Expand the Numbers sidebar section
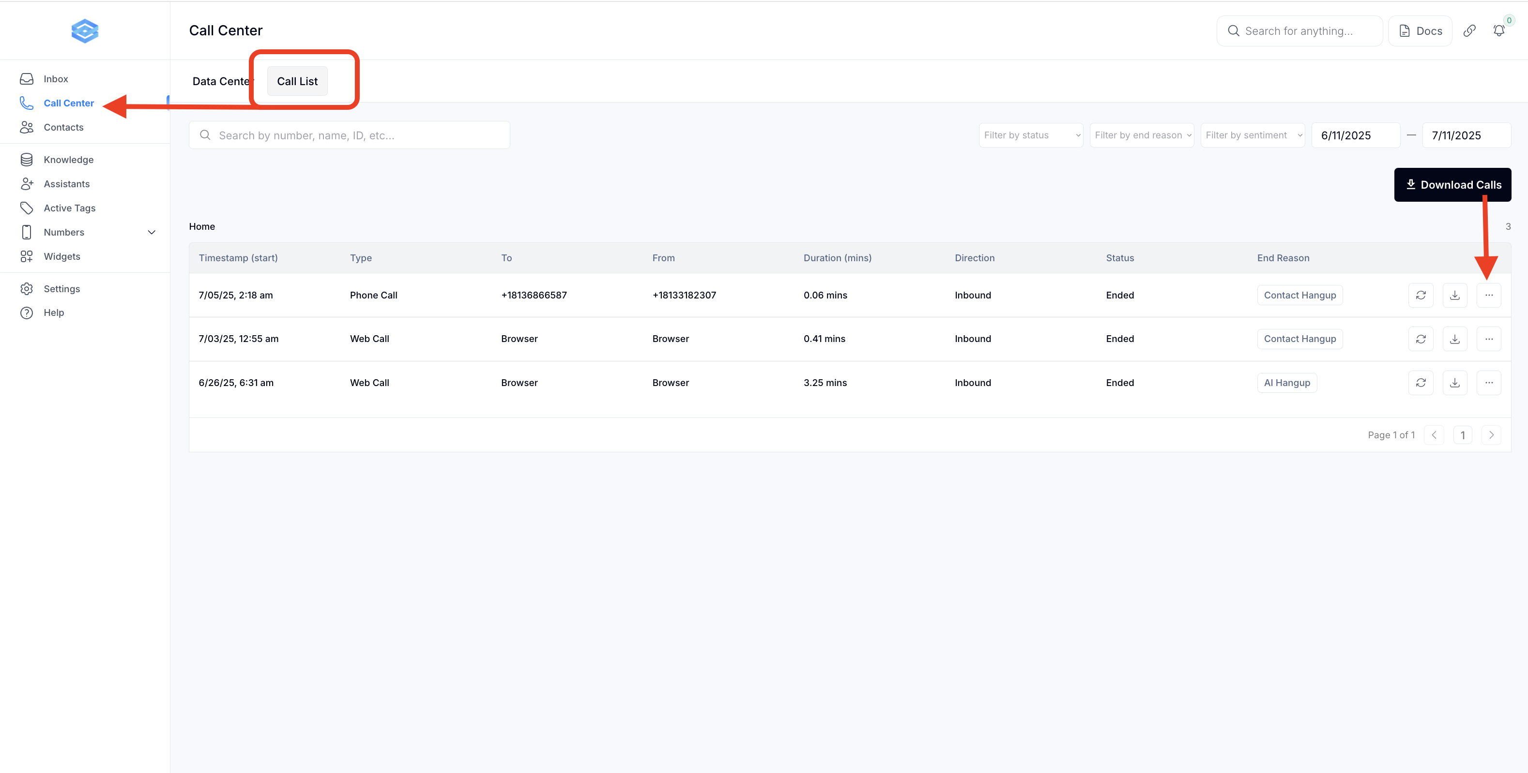This screenshot has width=1528, height=773. click(151, 232)
